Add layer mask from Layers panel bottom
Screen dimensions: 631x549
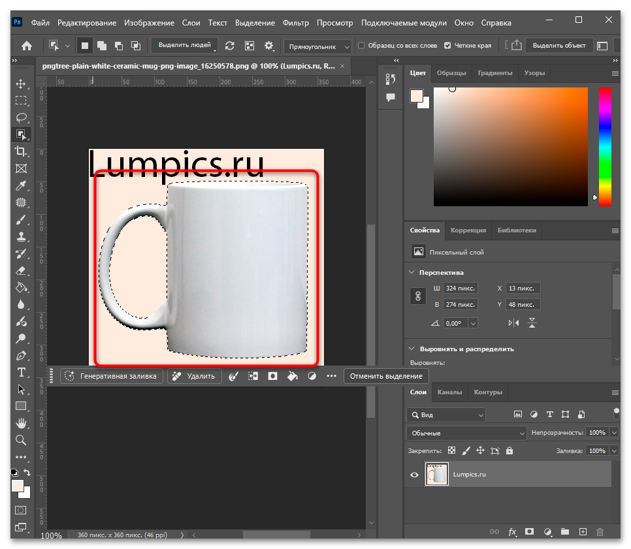[529, 532]
